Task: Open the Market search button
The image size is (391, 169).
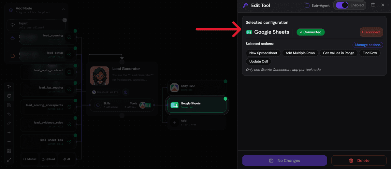Action: (30, 159)
